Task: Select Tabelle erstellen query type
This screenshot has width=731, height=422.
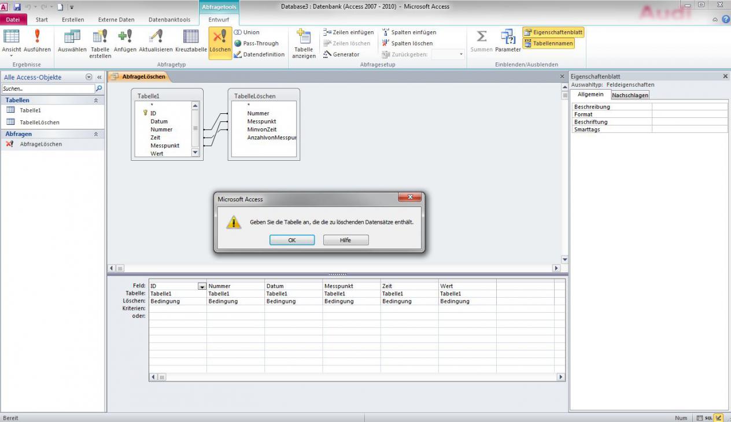Action: [x=100, y=43]
